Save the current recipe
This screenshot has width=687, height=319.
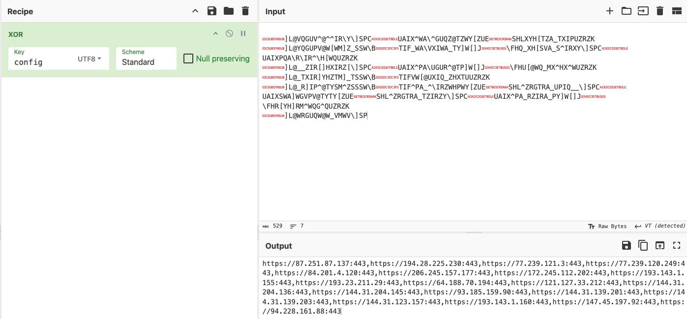[x=211, y=11]
